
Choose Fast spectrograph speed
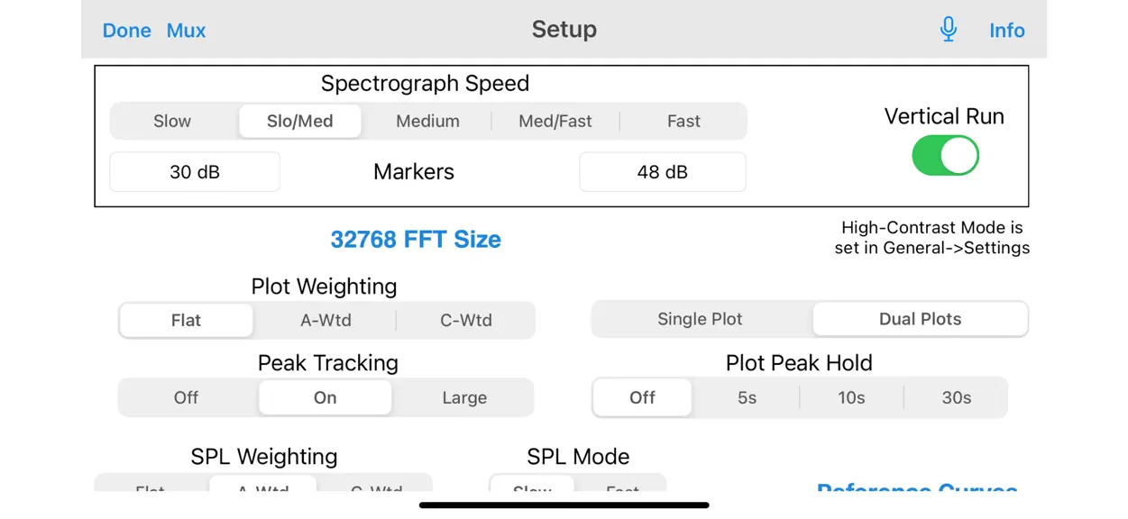click(x=683, y=121)
